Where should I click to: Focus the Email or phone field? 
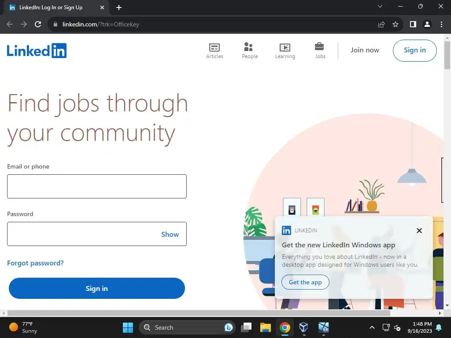point(97,186)
